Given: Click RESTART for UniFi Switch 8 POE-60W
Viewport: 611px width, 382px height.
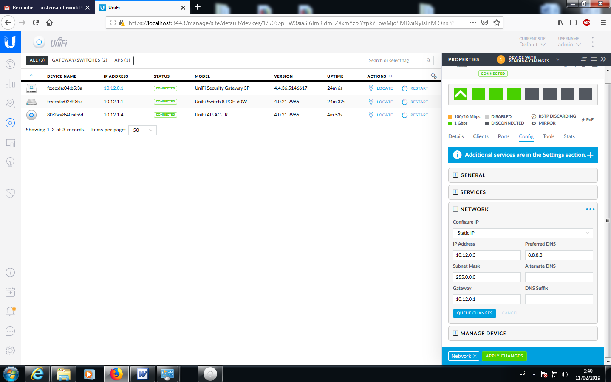Looking at the screenshot, I should (x=415, y=102).
